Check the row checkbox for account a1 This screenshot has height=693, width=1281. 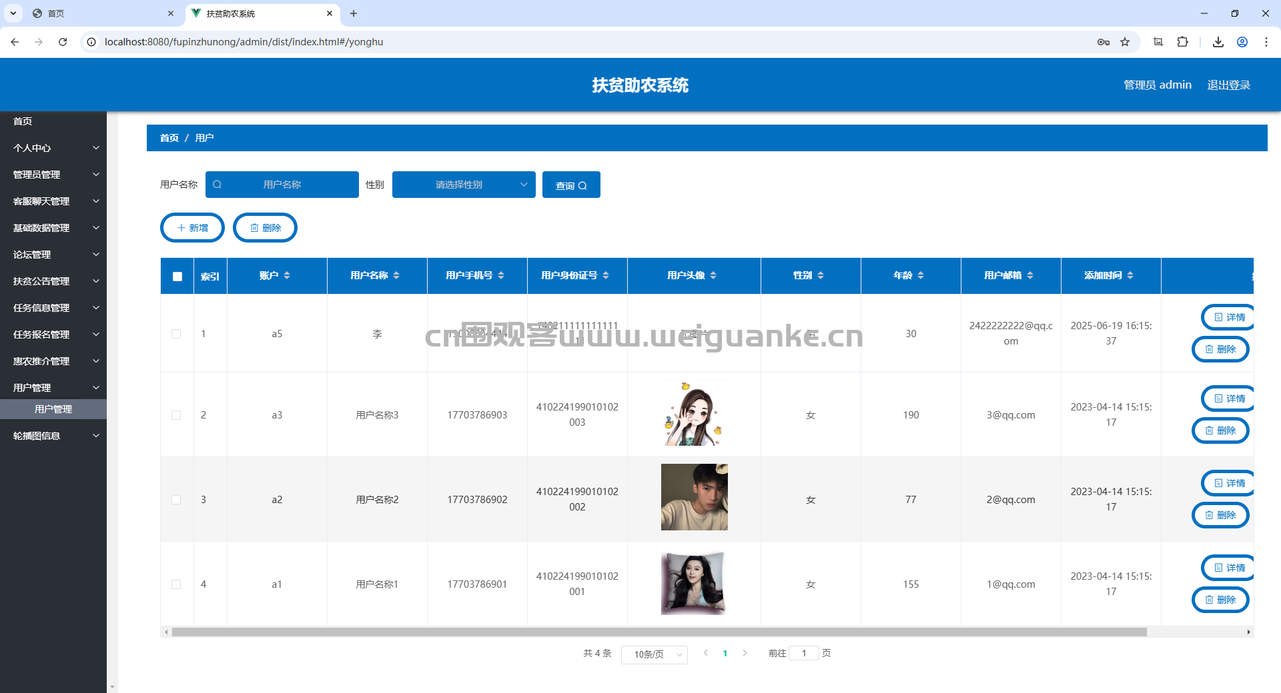pos(176,584)
